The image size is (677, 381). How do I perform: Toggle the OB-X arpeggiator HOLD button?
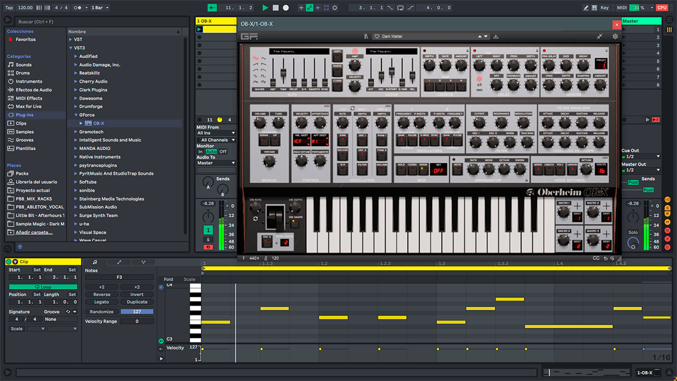pyautogui.click(x=402, y=169)
